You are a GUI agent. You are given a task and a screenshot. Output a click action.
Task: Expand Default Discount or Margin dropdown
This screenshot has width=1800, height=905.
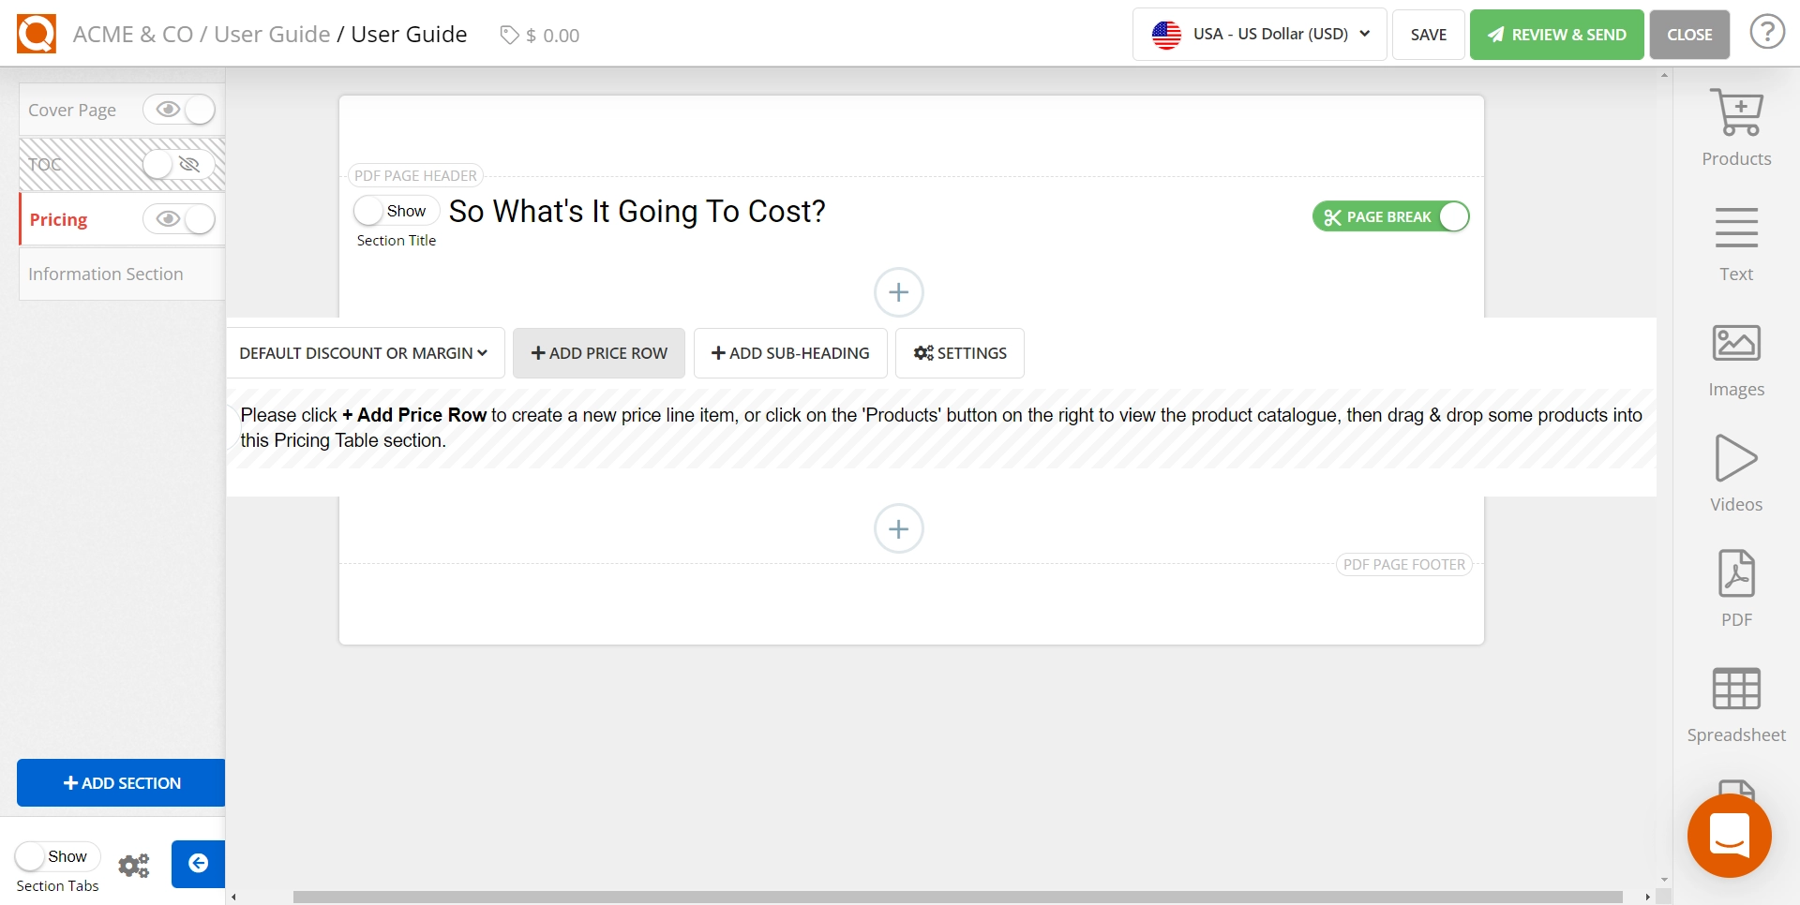[365, 353]
